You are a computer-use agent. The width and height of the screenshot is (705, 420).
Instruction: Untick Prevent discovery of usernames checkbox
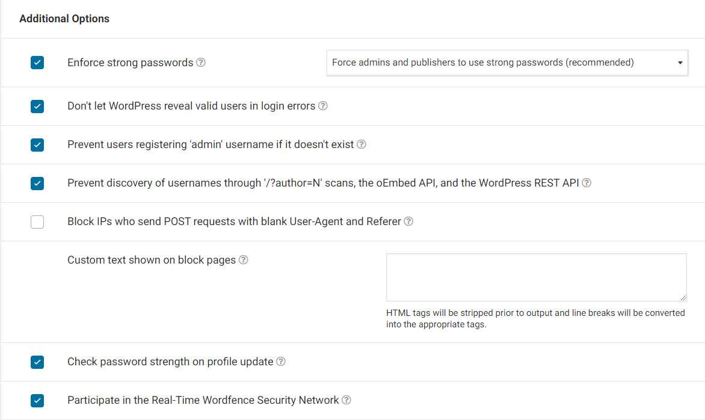[x=37, y=184]
